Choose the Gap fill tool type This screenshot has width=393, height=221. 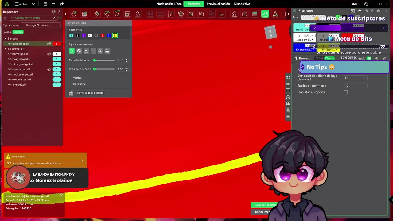tap(107, 51)
